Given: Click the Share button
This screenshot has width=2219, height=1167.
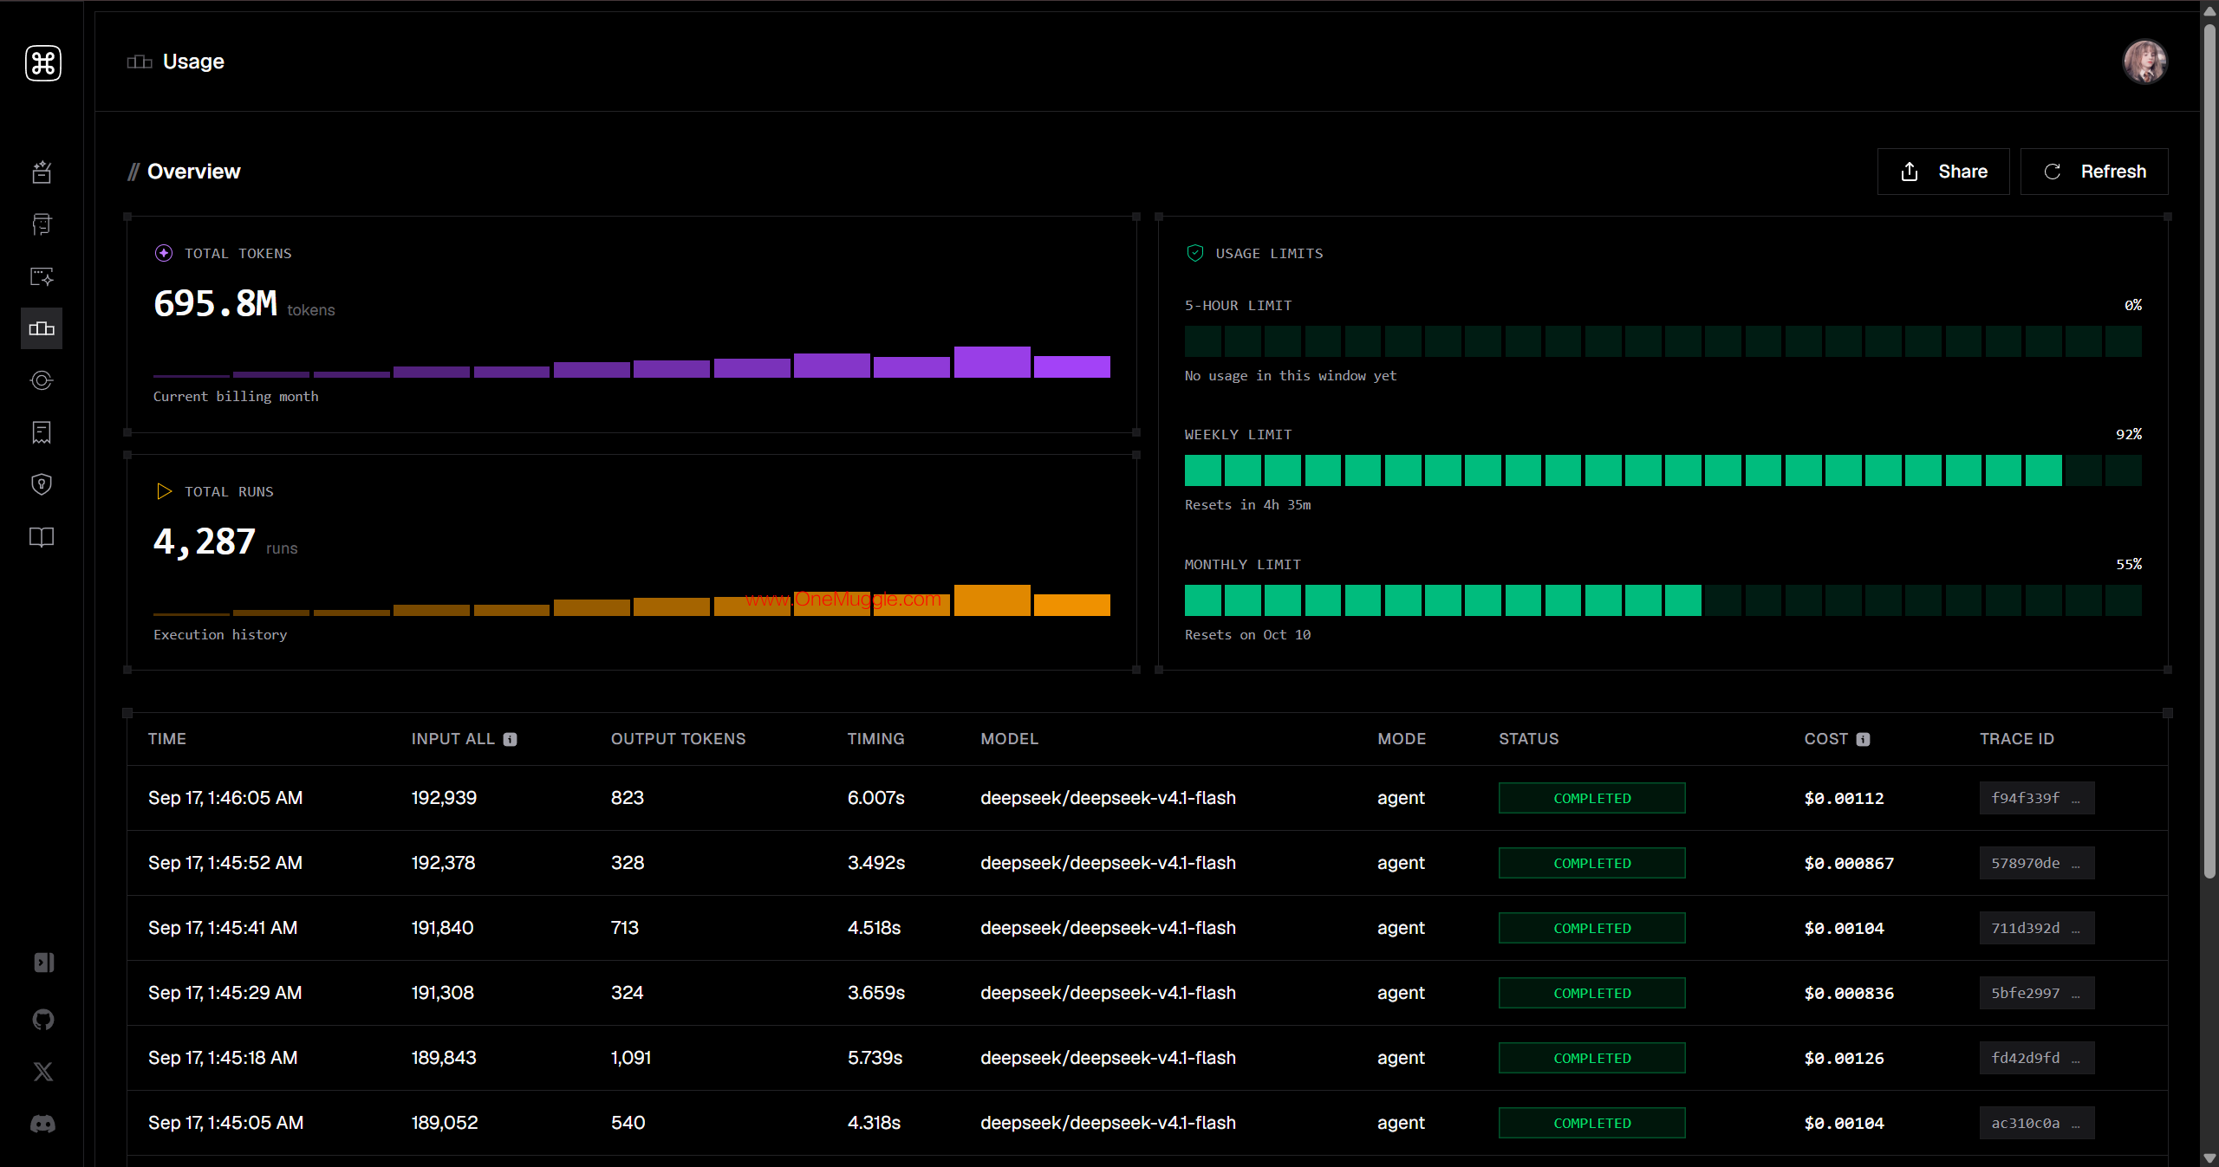Looking at the screenshot, I should [1943, 172].
